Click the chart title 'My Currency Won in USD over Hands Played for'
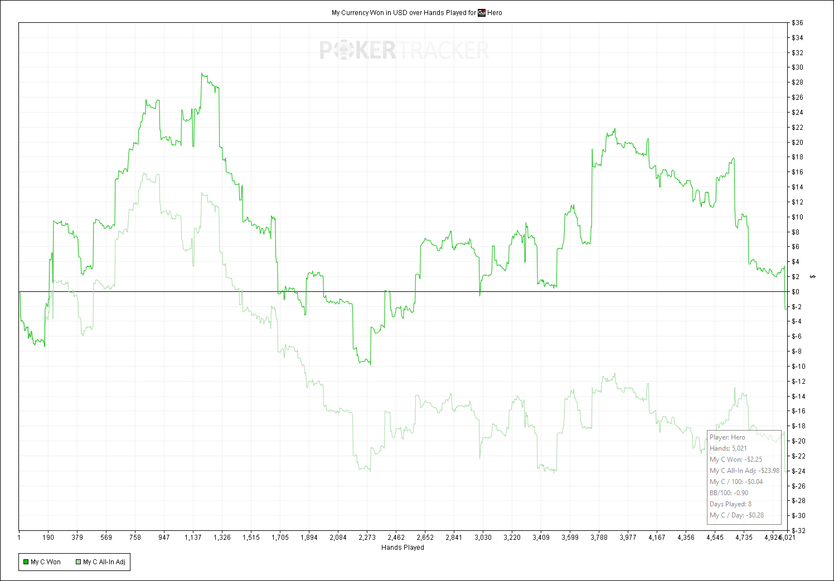Screen dimensions: 834x581 click(x=404, y=13)
